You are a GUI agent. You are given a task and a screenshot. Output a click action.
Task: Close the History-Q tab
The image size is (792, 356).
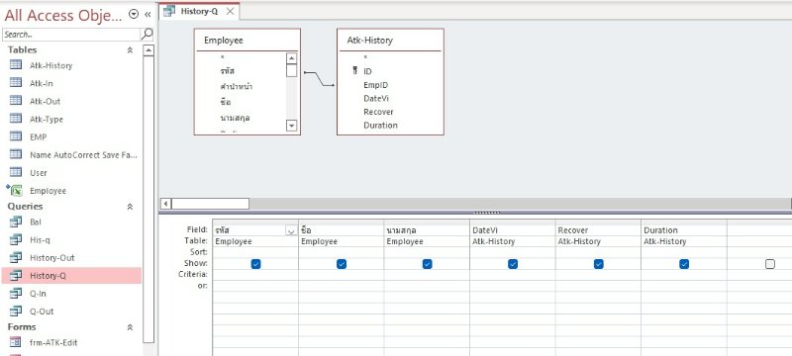click(230, 11)
